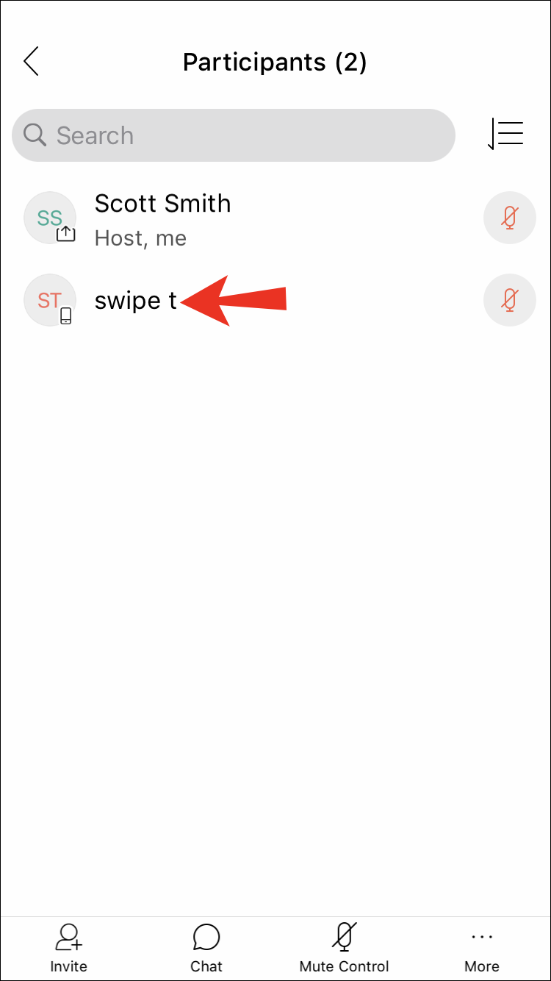This screenshot has width=551, height=981.
Task: Click the sharing badge on Scott's avatar
Action: [x=66, y=234]
